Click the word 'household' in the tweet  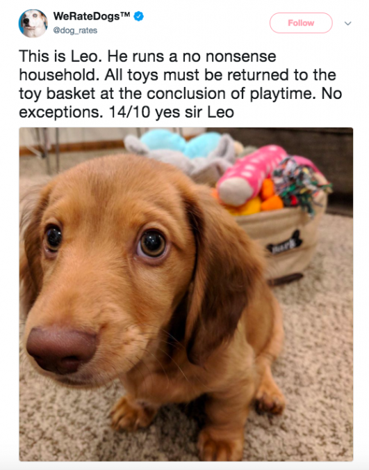click(x=58, y=75)
